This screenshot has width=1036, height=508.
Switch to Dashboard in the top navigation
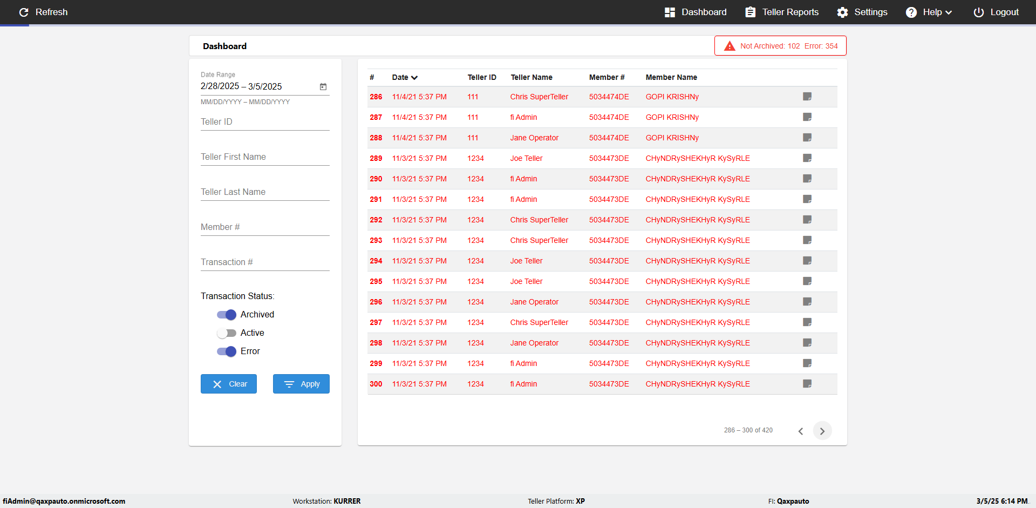click(x=696, y=12)
